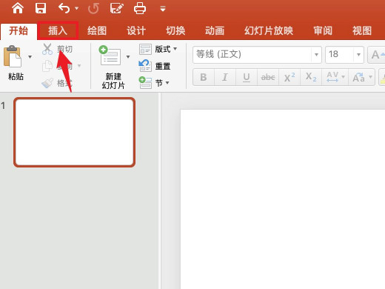Screen dimensions: 385x289
Task: Select slide 1 thumbnail
Action: click(74, 133)
